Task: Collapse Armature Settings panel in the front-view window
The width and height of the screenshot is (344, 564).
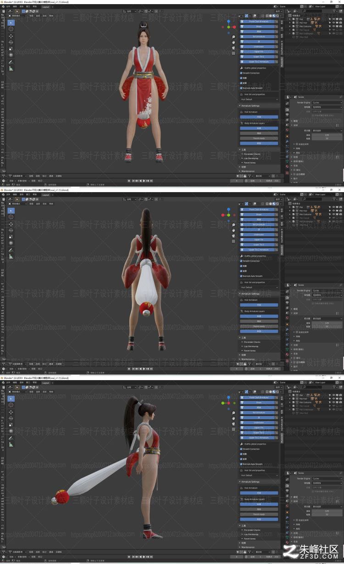Action: [250, 106]
